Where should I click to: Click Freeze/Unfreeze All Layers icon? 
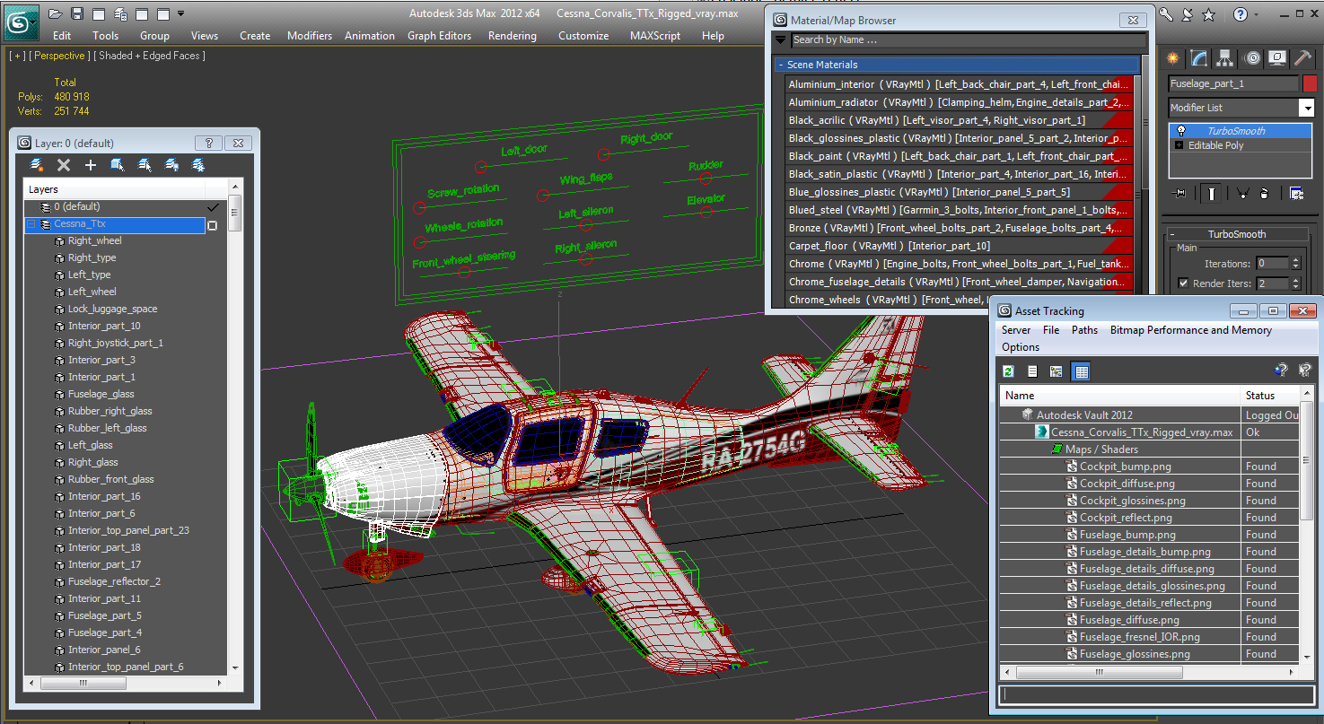198,165
